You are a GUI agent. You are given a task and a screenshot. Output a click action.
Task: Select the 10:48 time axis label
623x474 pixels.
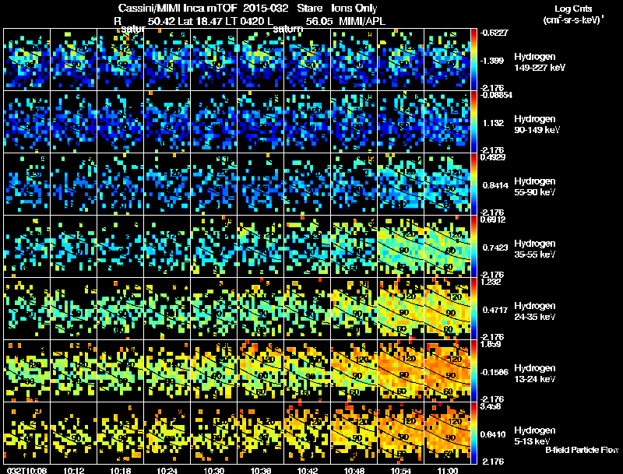(354, 471)
